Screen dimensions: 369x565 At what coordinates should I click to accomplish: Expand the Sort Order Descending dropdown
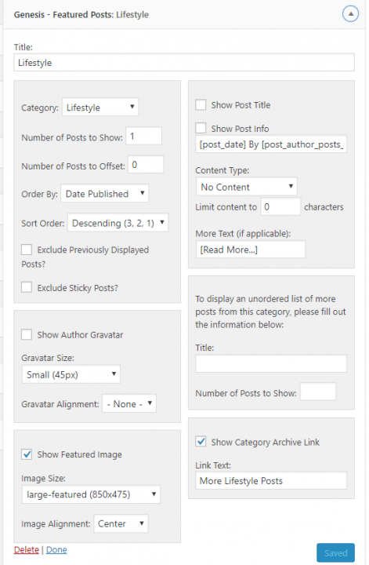pyautogui.click(x=118, y=223)
